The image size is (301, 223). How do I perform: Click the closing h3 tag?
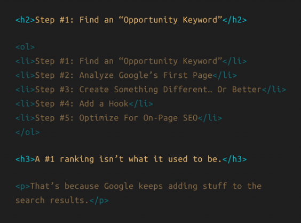(x=235, y=160)
